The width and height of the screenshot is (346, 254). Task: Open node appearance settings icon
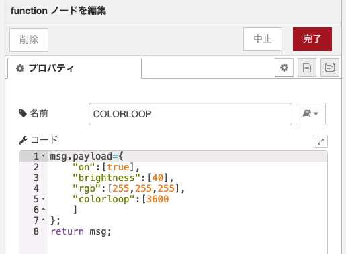(330, 68)
